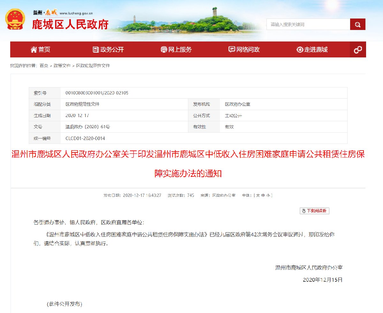This screenshot has width=383, height=313.
Task: Click the www.lucheng.gov.cn URL text
Action: [76, 13]
